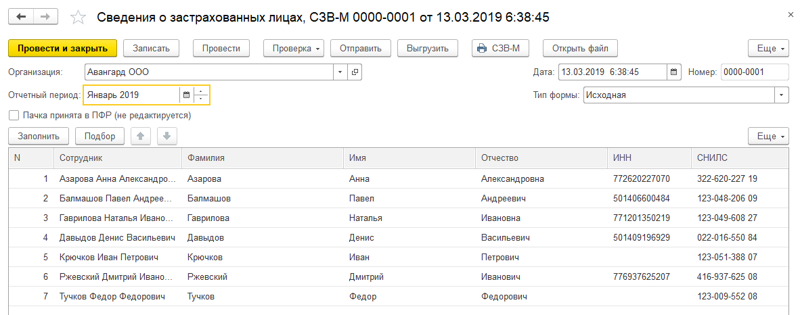Open the table's Еще menu

(x=769, y=136)
